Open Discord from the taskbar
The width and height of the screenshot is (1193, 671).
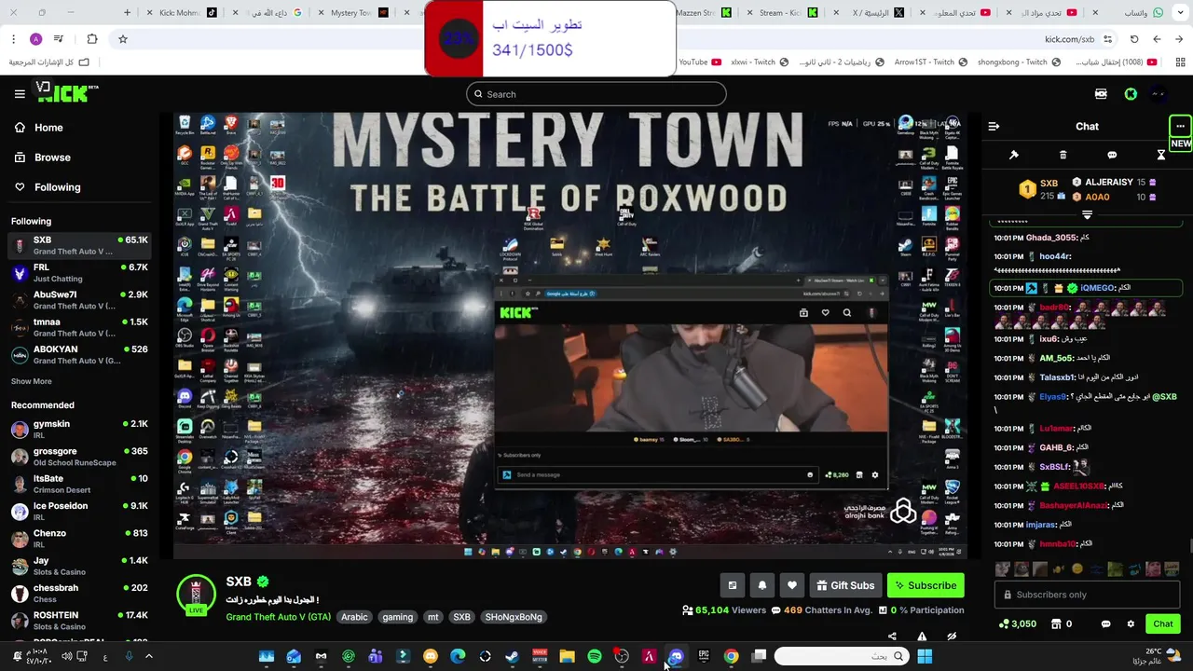[x=676, y=657]
